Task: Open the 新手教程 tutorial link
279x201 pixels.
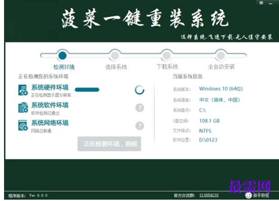Action: [261, 196]
